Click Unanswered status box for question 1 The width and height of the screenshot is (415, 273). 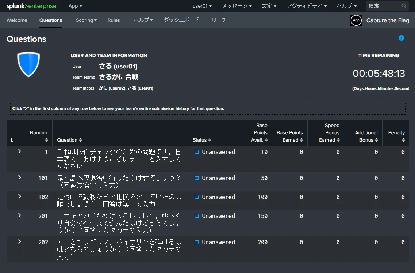[197, 152]
